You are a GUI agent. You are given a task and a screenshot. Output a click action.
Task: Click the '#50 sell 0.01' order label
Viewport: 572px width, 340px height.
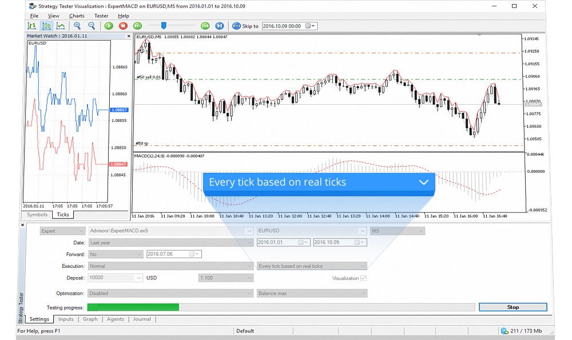149,77
